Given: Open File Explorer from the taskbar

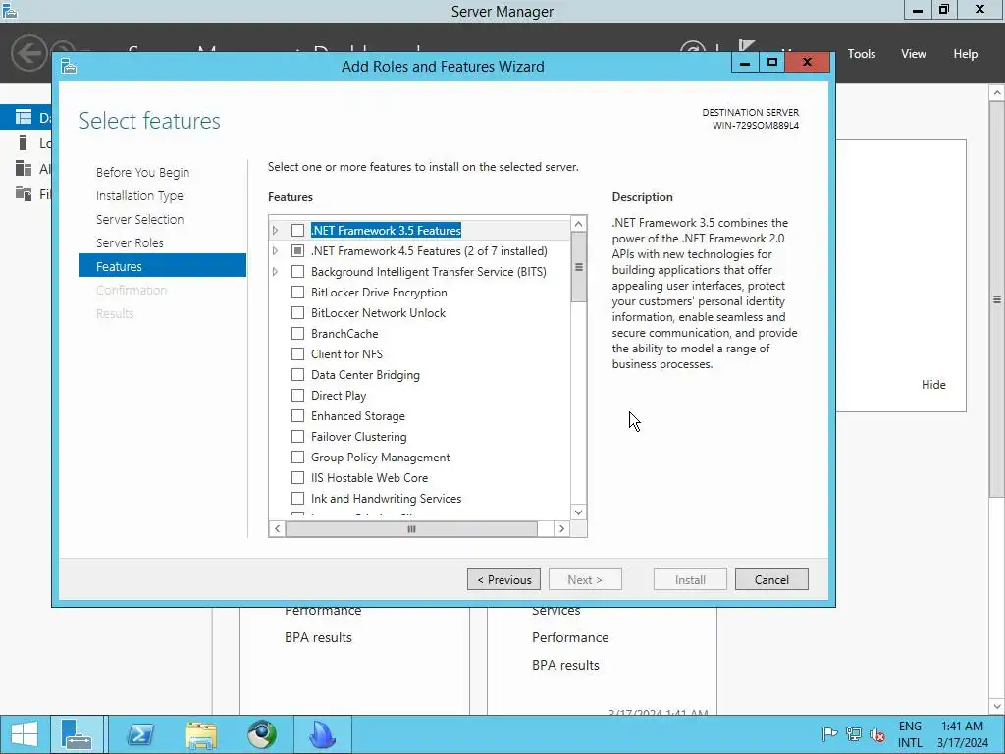Looking at the screenshot, I should (x=201, y=734).
